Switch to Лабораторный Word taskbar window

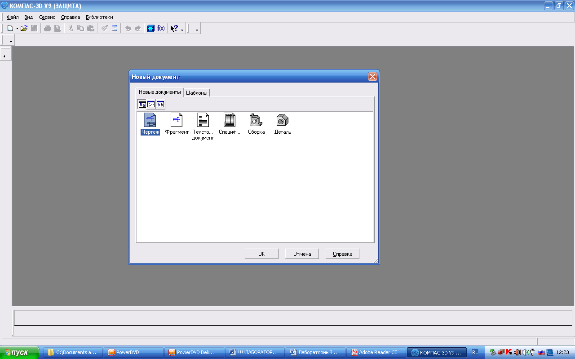(315, 352)
